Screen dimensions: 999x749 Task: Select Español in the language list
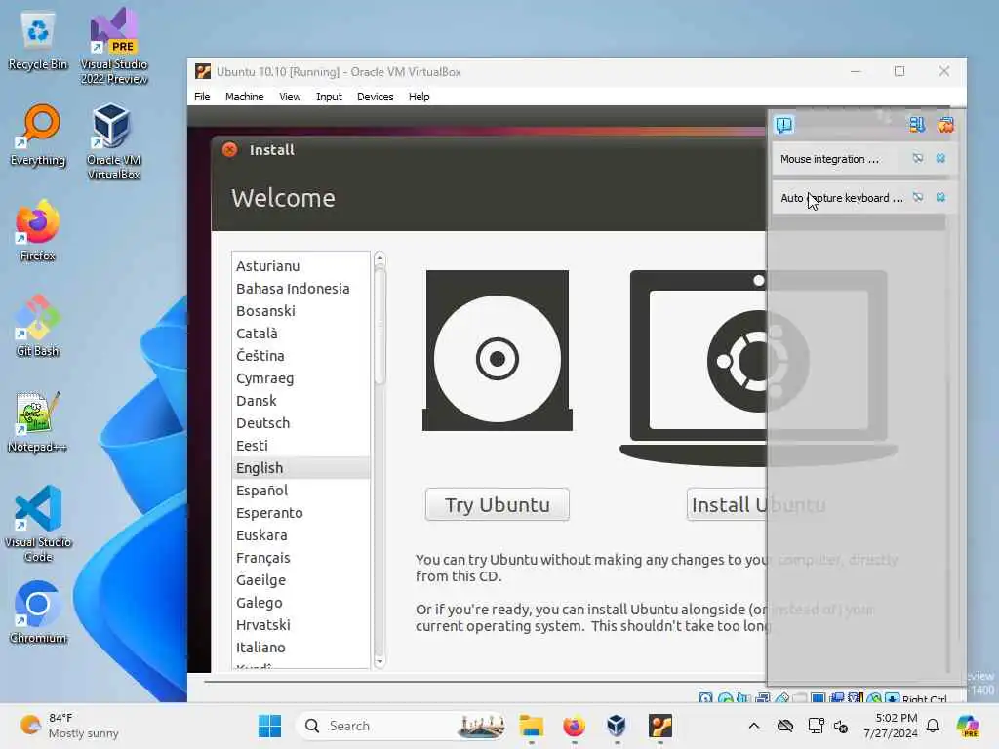tap(300, 490)
